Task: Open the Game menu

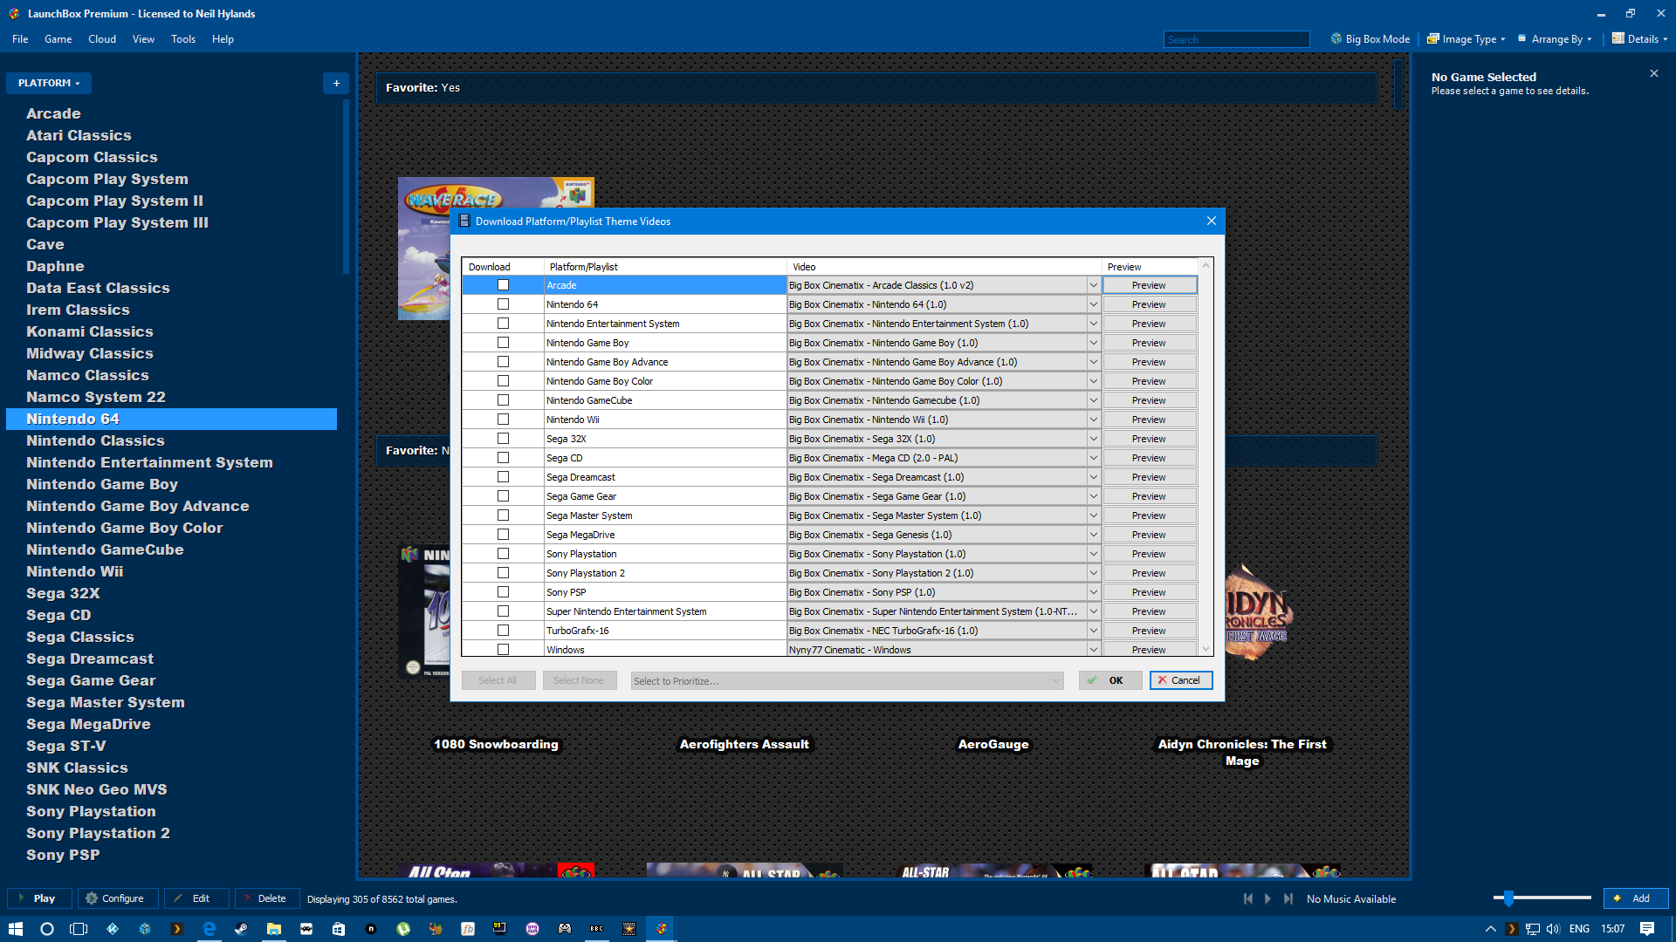Action: 58,39
